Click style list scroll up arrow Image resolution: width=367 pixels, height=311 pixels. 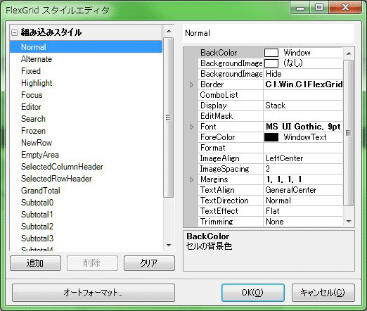[169, 31]
